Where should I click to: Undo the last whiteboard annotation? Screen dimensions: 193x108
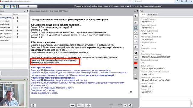[136, 58]
